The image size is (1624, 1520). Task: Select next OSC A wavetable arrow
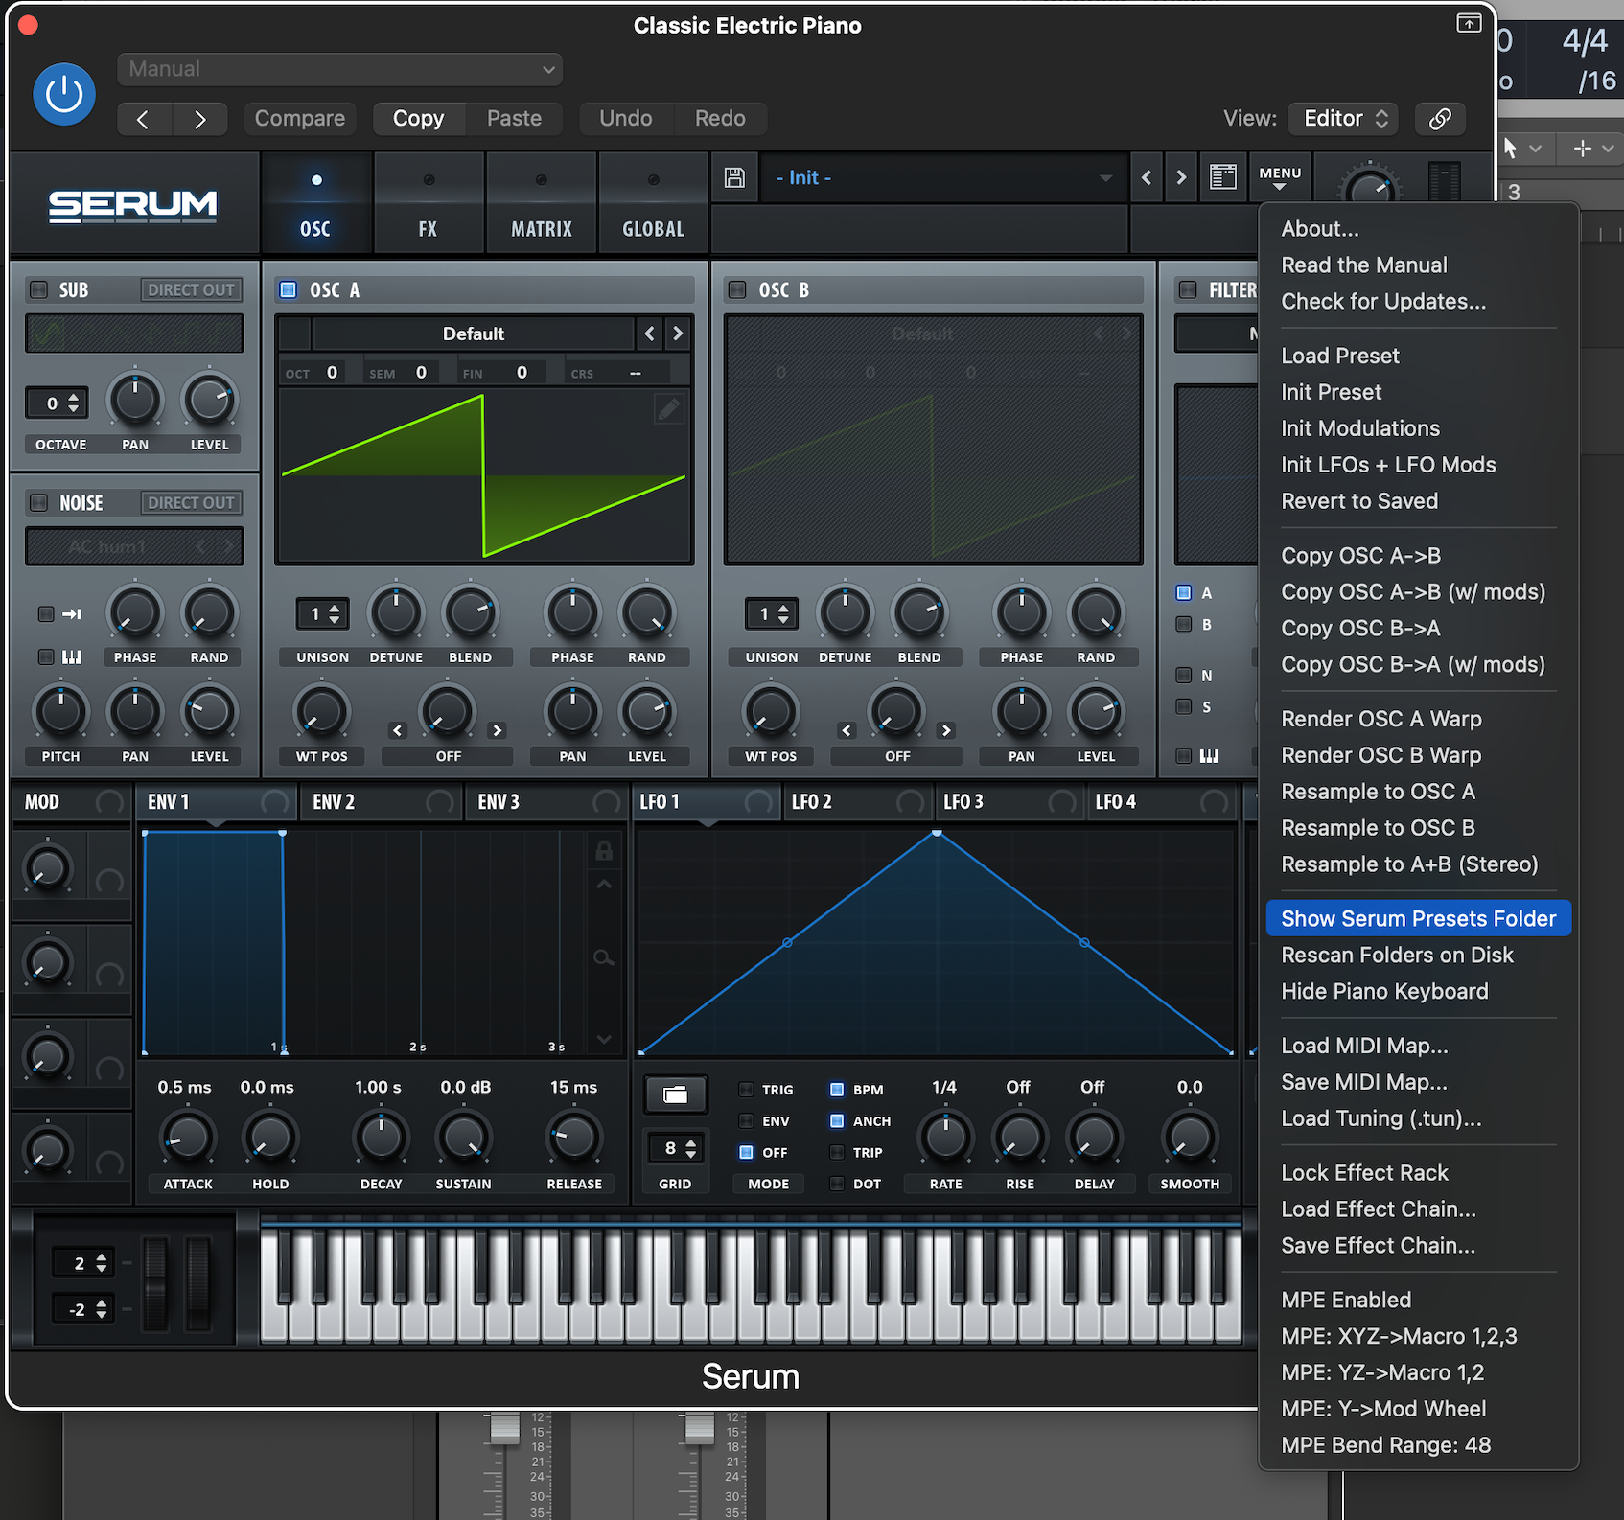click(x=678, y=334)
